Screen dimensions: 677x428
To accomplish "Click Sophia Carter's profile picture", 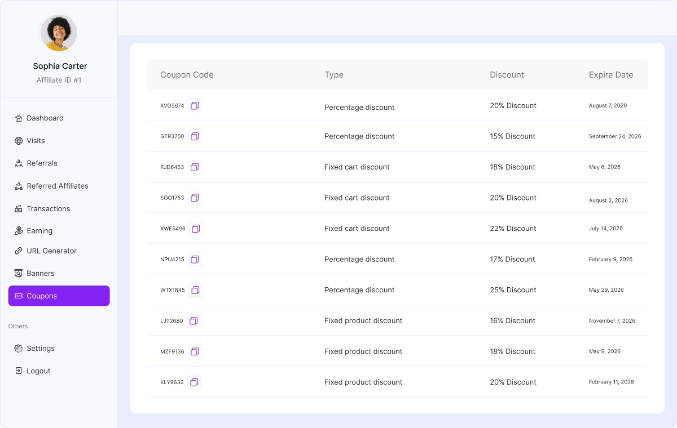I will point(59,33).
